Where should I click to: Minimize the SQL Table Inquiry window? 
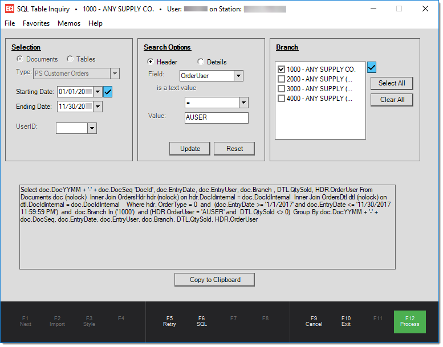point(373,9)
